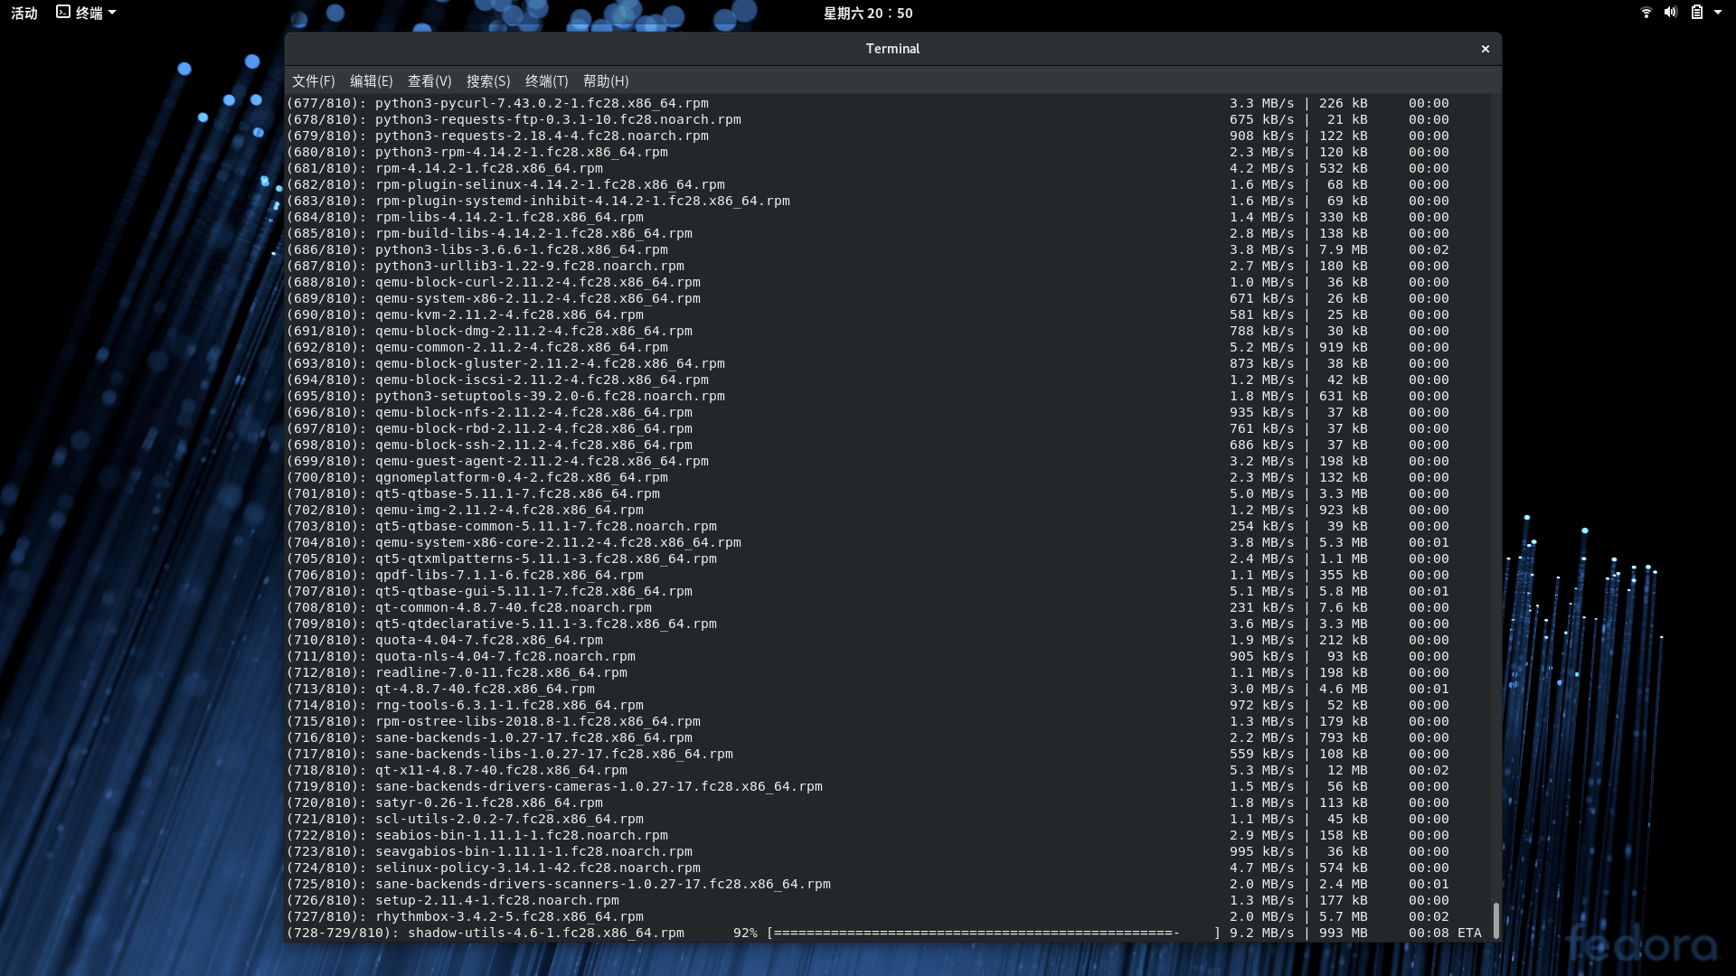
Task: Click the rhythmbox-3.4.2-5 package line
Action: pyautogui.click(x=509, y=916)
